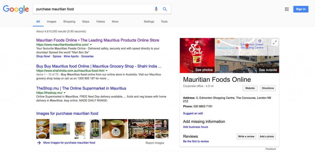The image size is (315, 152).
Task: Click the blue search magnifier icon
Action: point(165,9)
